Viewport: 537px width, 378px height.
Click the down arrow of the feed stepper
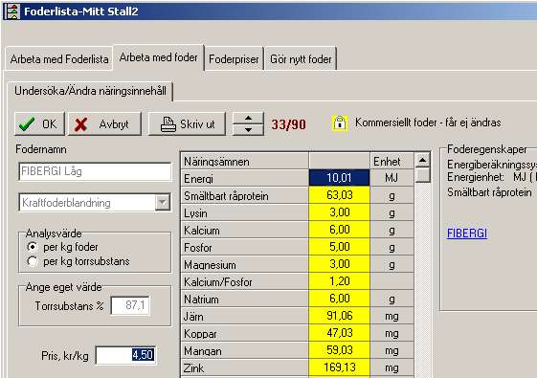tap(248, 129)
